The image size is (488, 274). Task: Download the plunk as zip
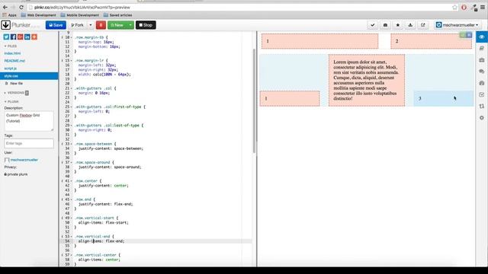(x=410, y=25)
